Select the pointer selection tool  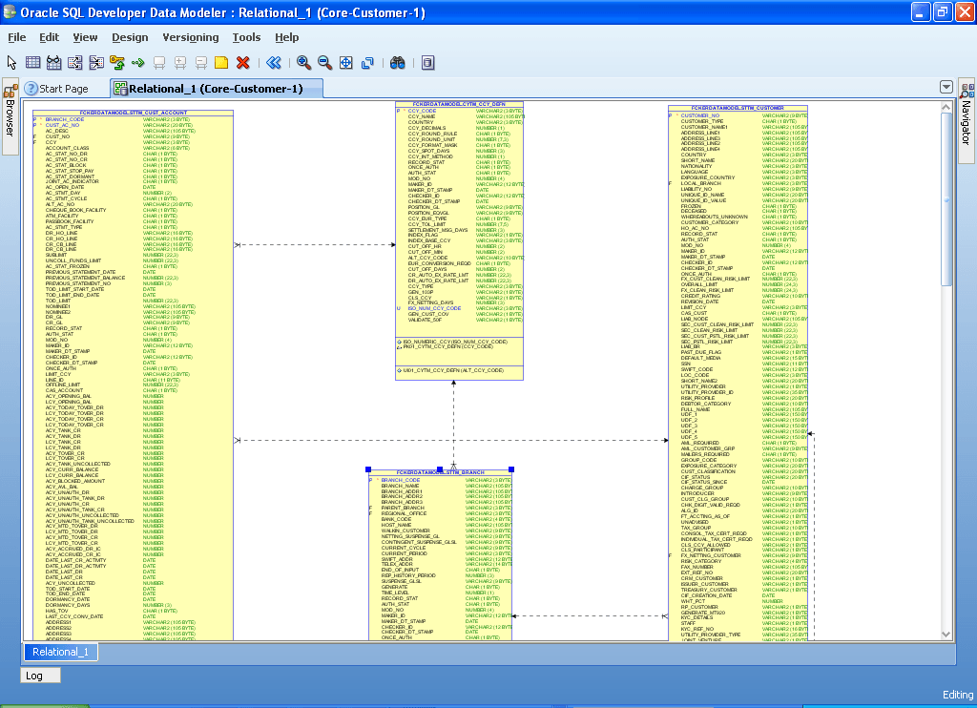tap(11, 62)
